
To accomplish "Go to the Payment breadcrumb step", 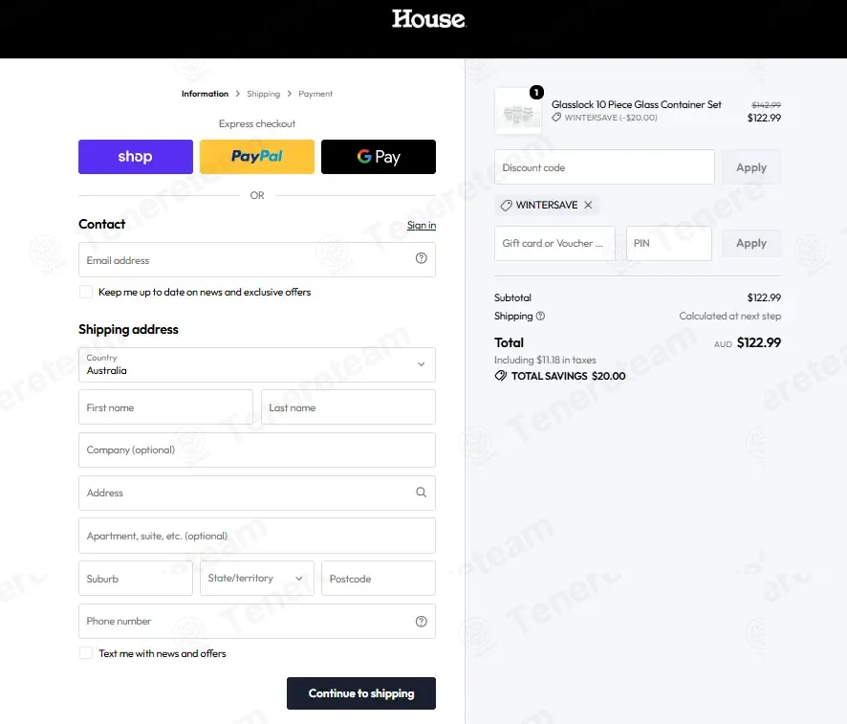I will point(315,94).
